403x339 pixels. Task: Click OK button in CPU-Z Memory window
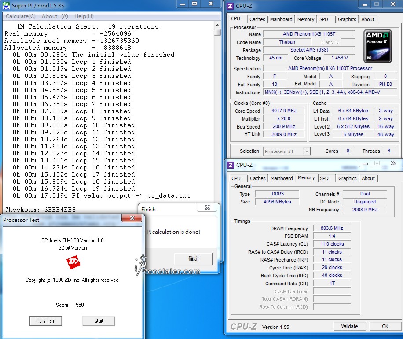pos(385,326)
